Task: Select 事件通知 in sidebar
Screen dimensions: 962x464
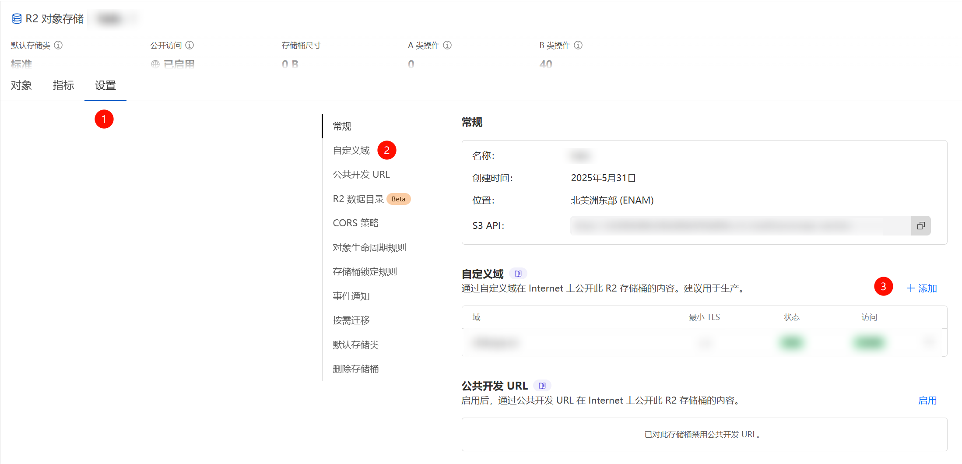Action: coord(351,296)
